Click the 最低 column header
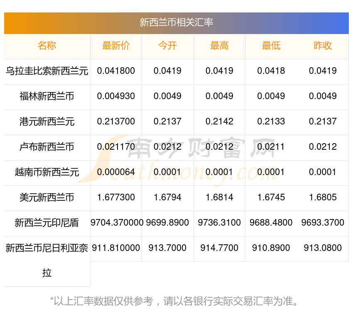The image size is (353, 314). [271, 46]
